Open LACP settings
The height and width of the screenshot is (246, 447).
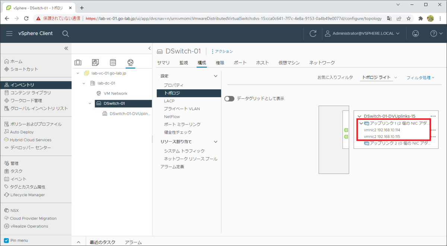169,101
